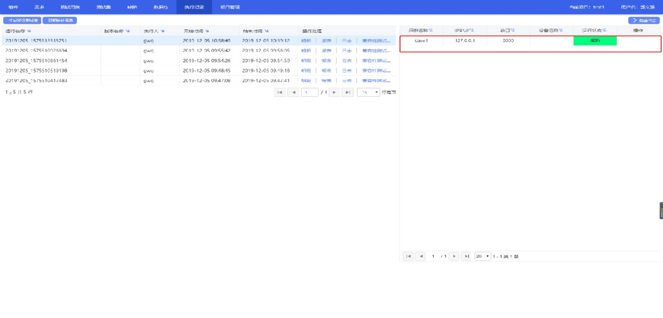Open the 项目管理 tab
This screenshot has width=663, height=318.
click(230, 7)
